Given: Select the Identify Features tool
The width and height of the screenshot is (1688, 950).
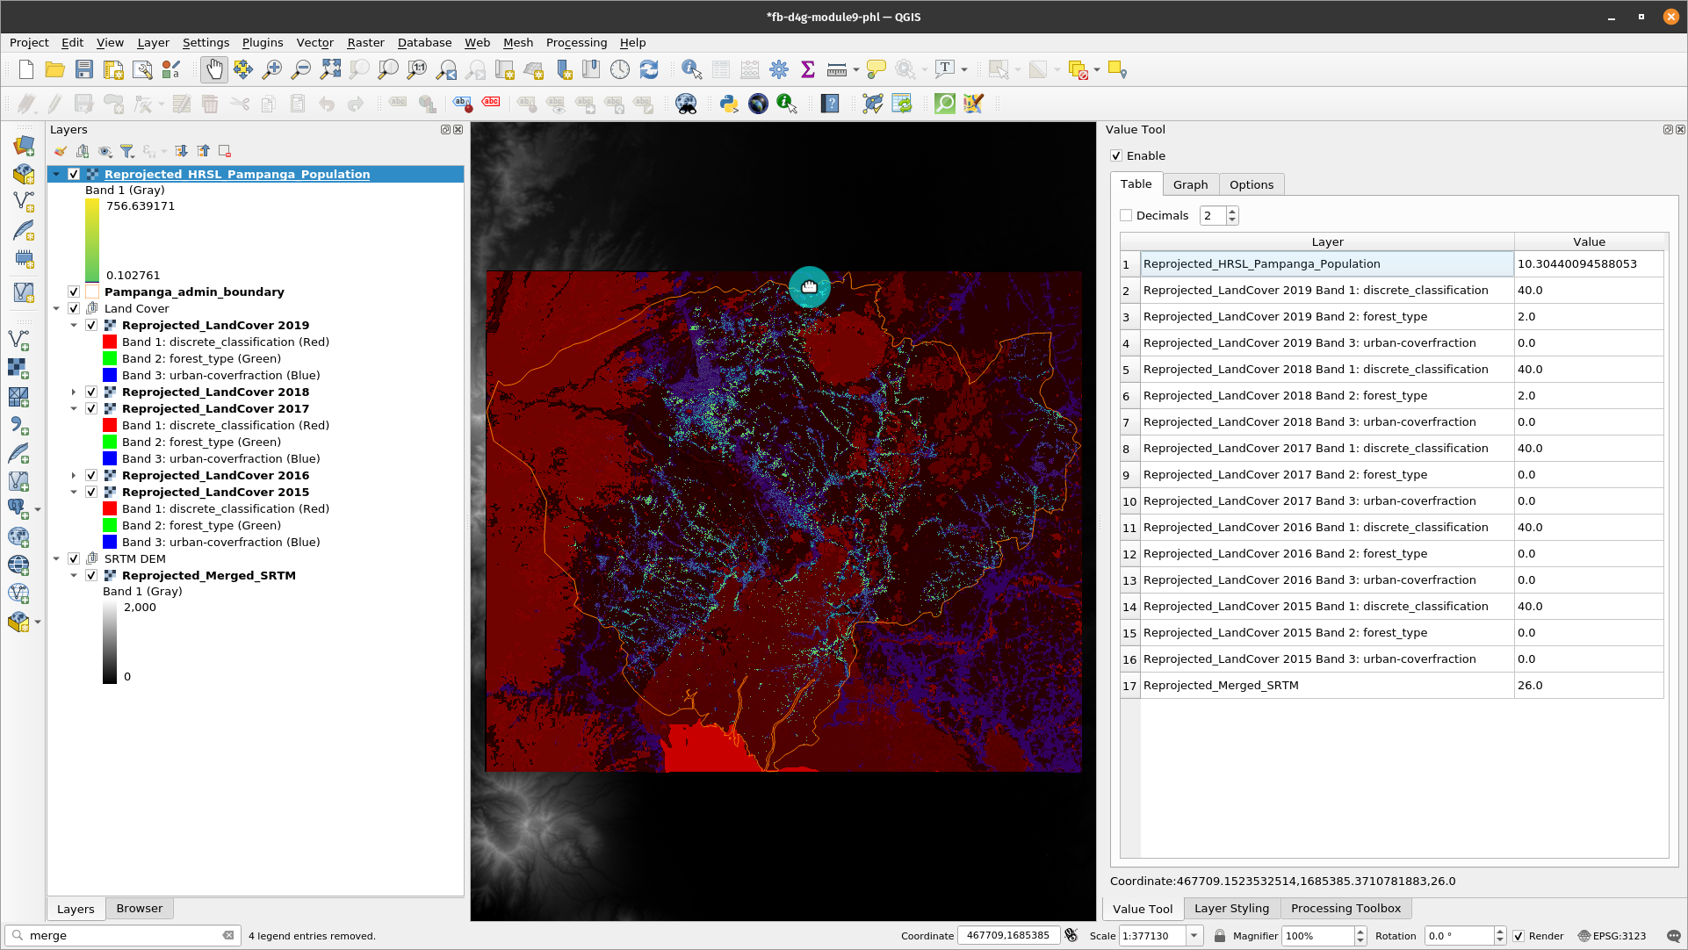Looking at the screenshot, I should [x=691, y=69].
